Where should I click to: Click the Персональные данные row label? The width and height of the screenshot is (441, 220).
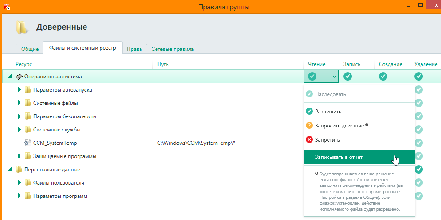(52, 170)
